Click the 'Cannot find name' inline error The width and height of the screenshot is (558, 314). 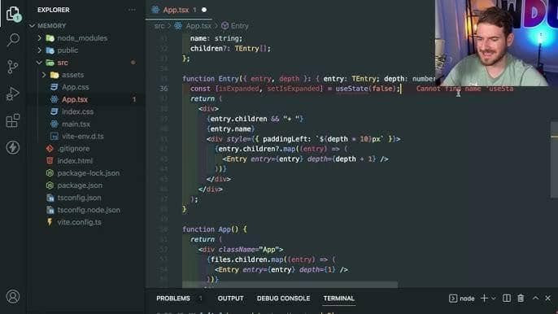(x=464, y=89)
